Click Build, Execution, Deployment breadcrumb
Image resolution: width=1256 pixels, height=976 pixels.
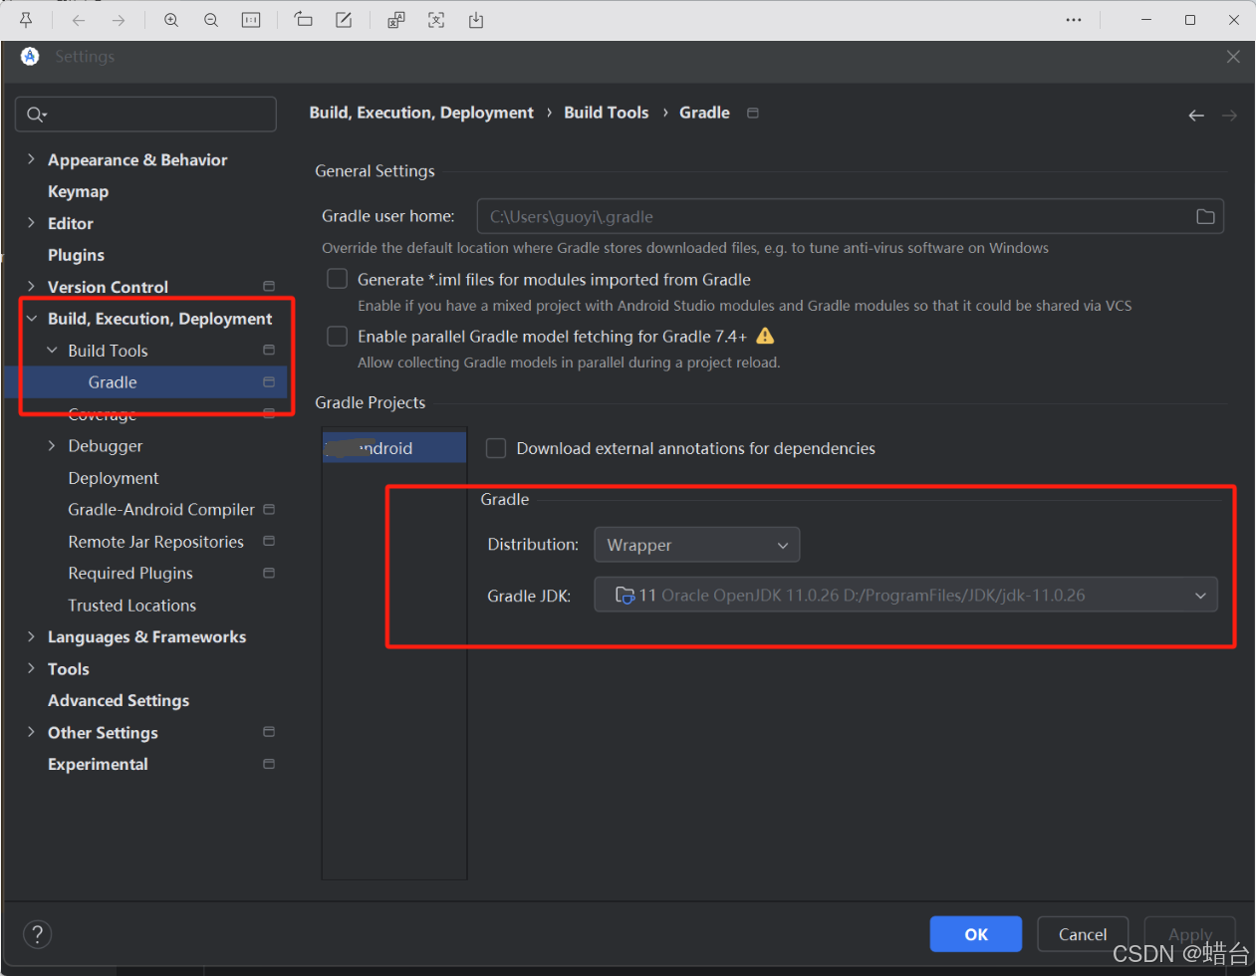click(421, 113)
